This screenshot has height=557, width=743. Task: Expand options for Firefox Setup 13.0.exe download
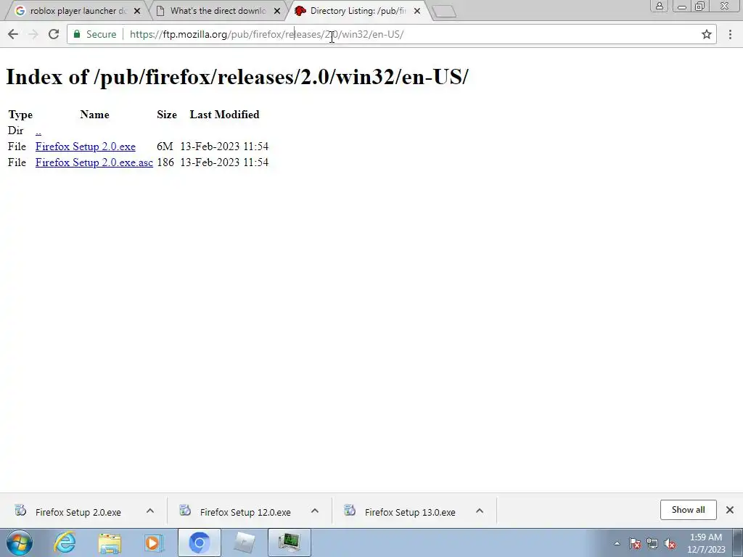pyautogui.click(x=480, y=511)
